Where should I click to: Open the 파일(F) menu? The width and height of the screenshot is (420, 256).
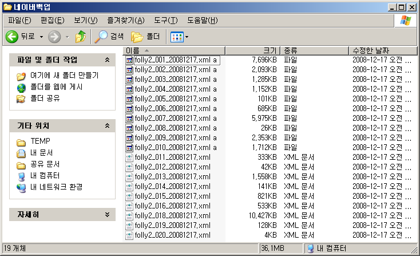tap(19, 21)
